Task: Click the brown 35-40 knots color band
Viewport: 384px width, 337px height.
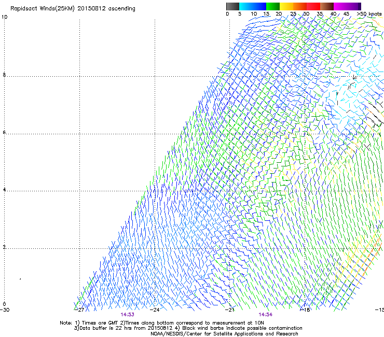Action: (327, 6)
